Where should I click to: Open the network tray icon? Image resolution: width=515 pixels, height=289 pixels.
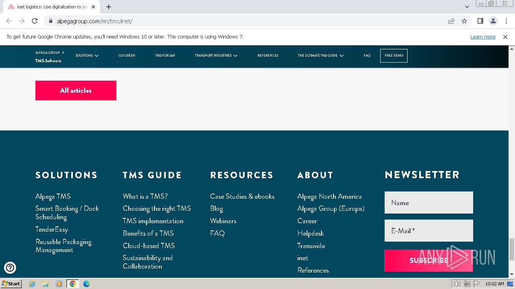pyautogui.click(x=467, y=284)
